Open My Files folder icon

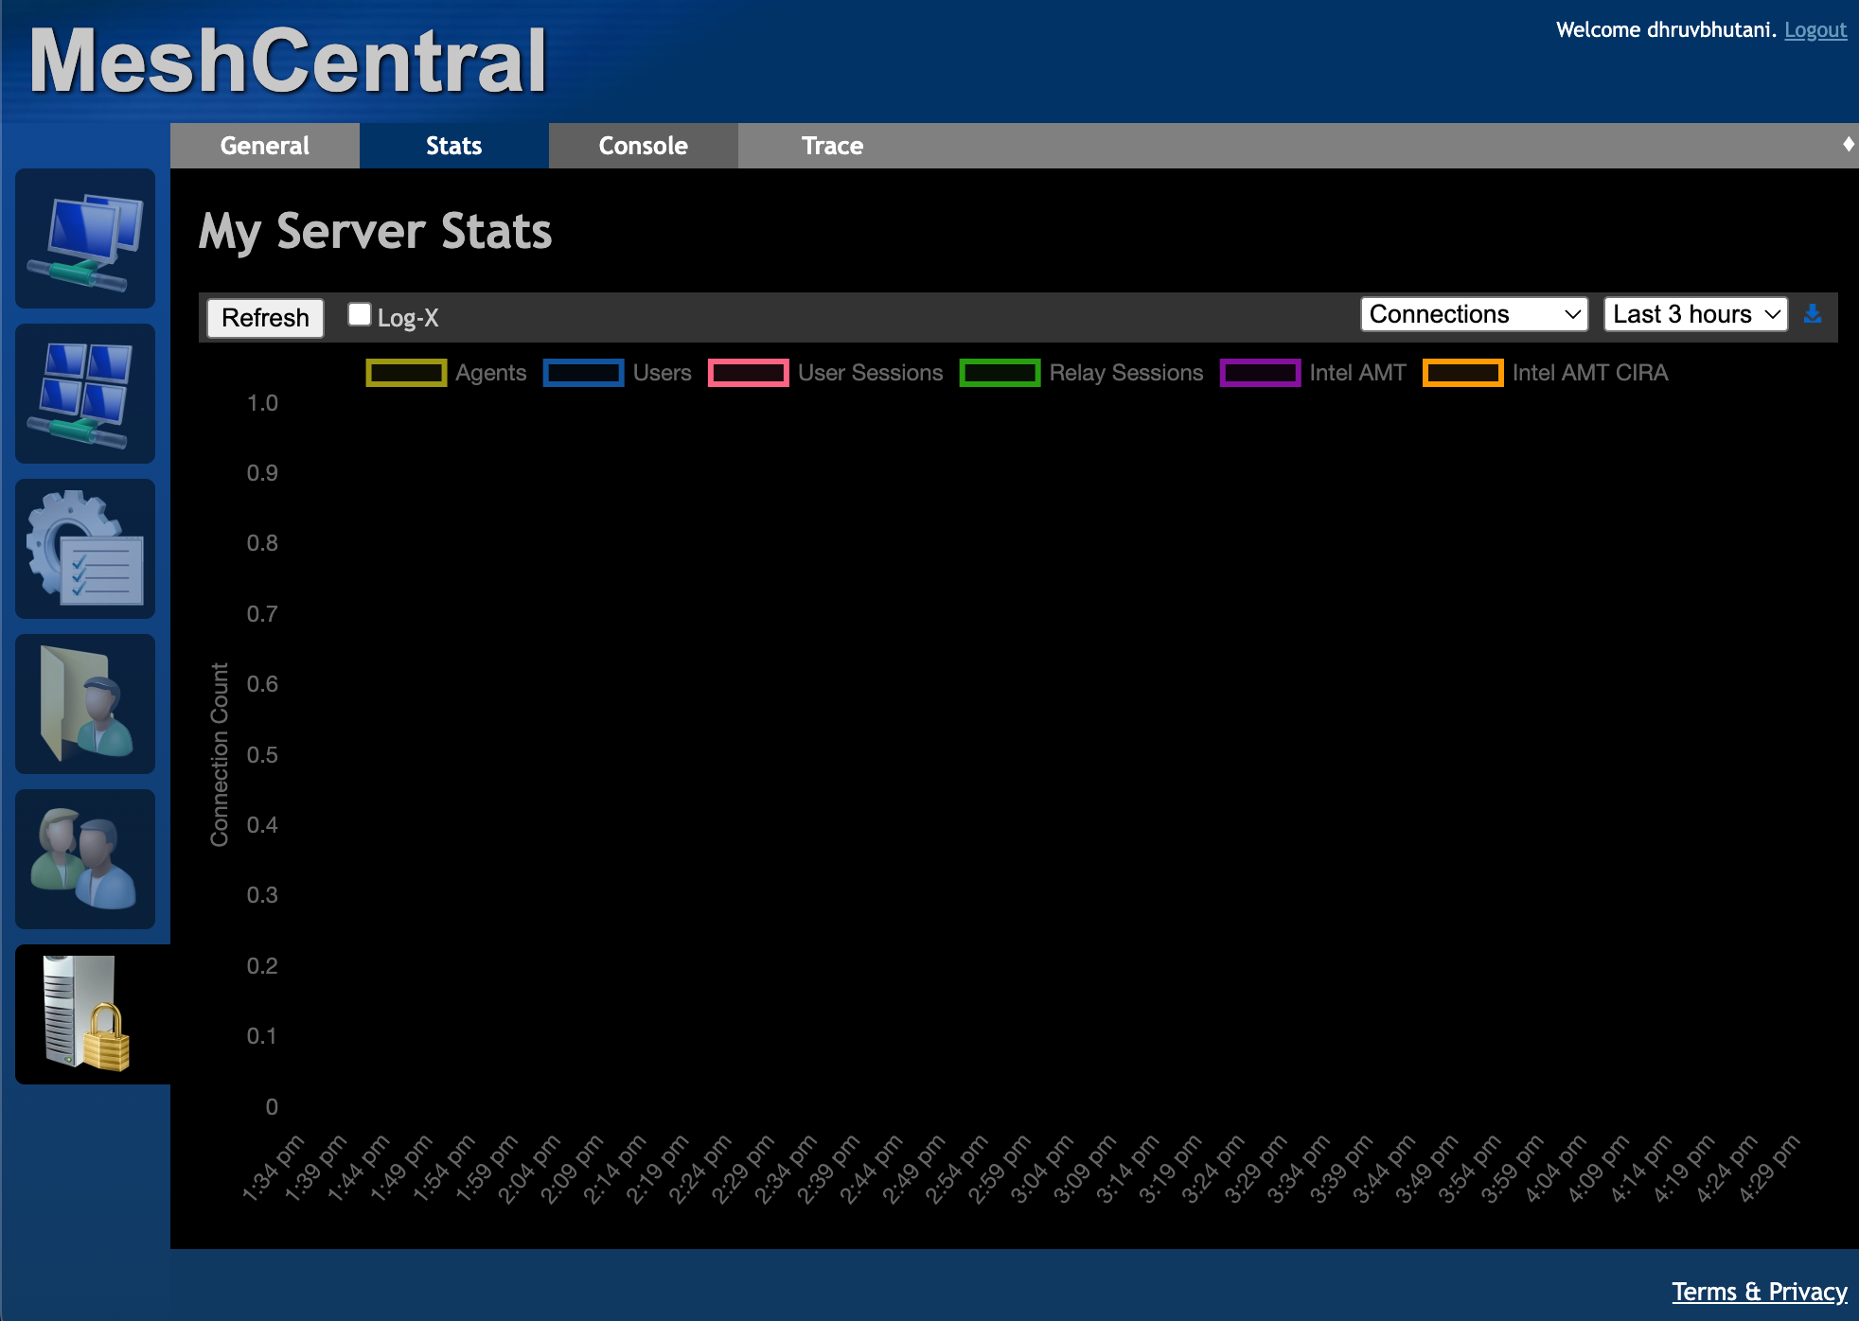pyautogui.click(x=85, y=704)
